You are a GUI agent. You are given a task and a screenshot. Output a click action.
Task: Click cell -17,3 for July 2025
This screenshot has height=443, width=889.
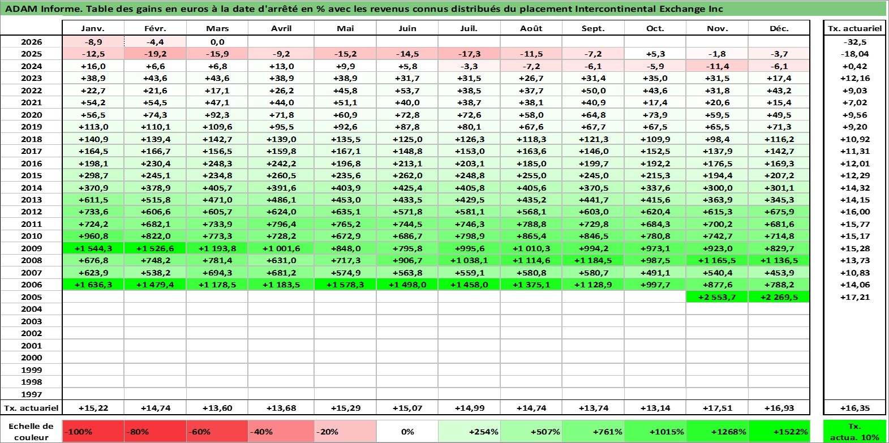pyautogui.click(x=469, y=54)
